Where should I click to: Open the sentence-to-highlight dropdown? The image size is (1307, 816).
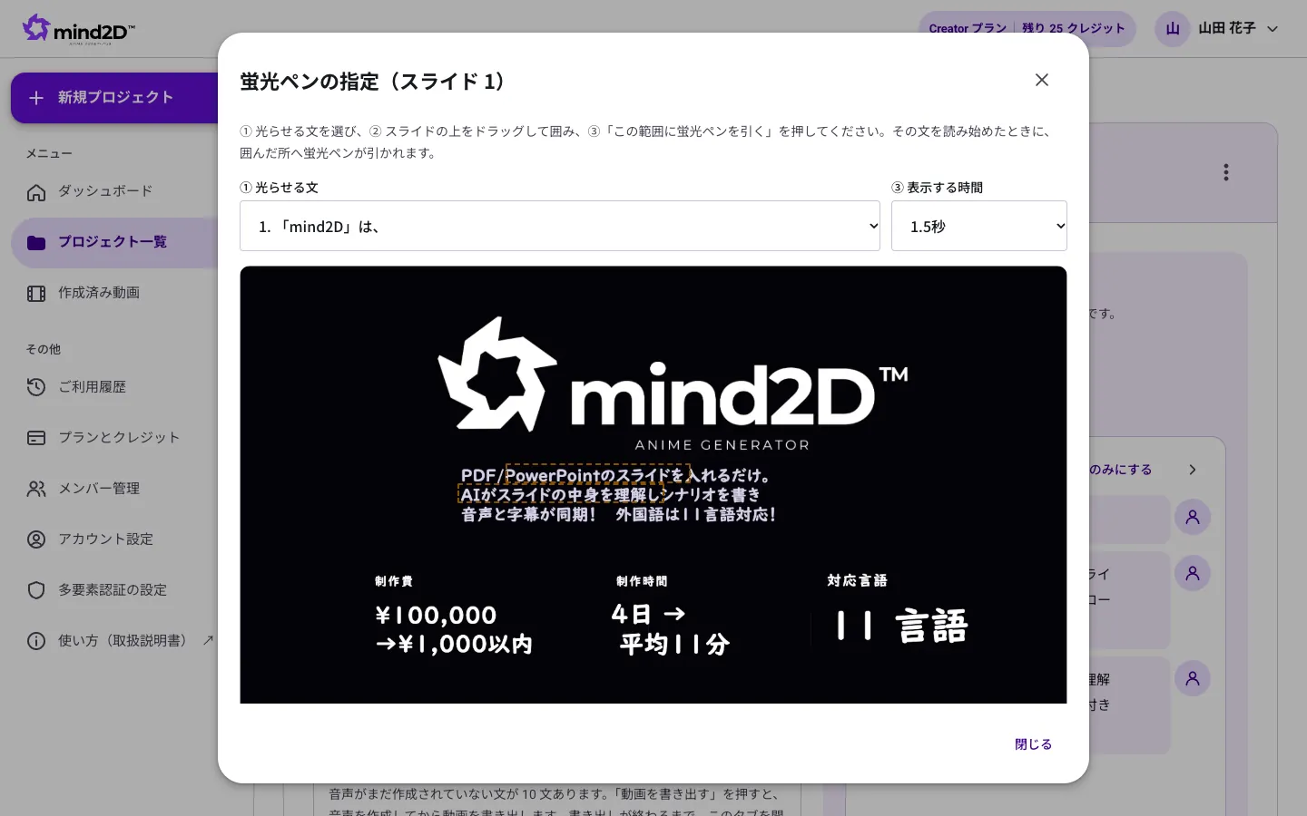pos(560,226)
